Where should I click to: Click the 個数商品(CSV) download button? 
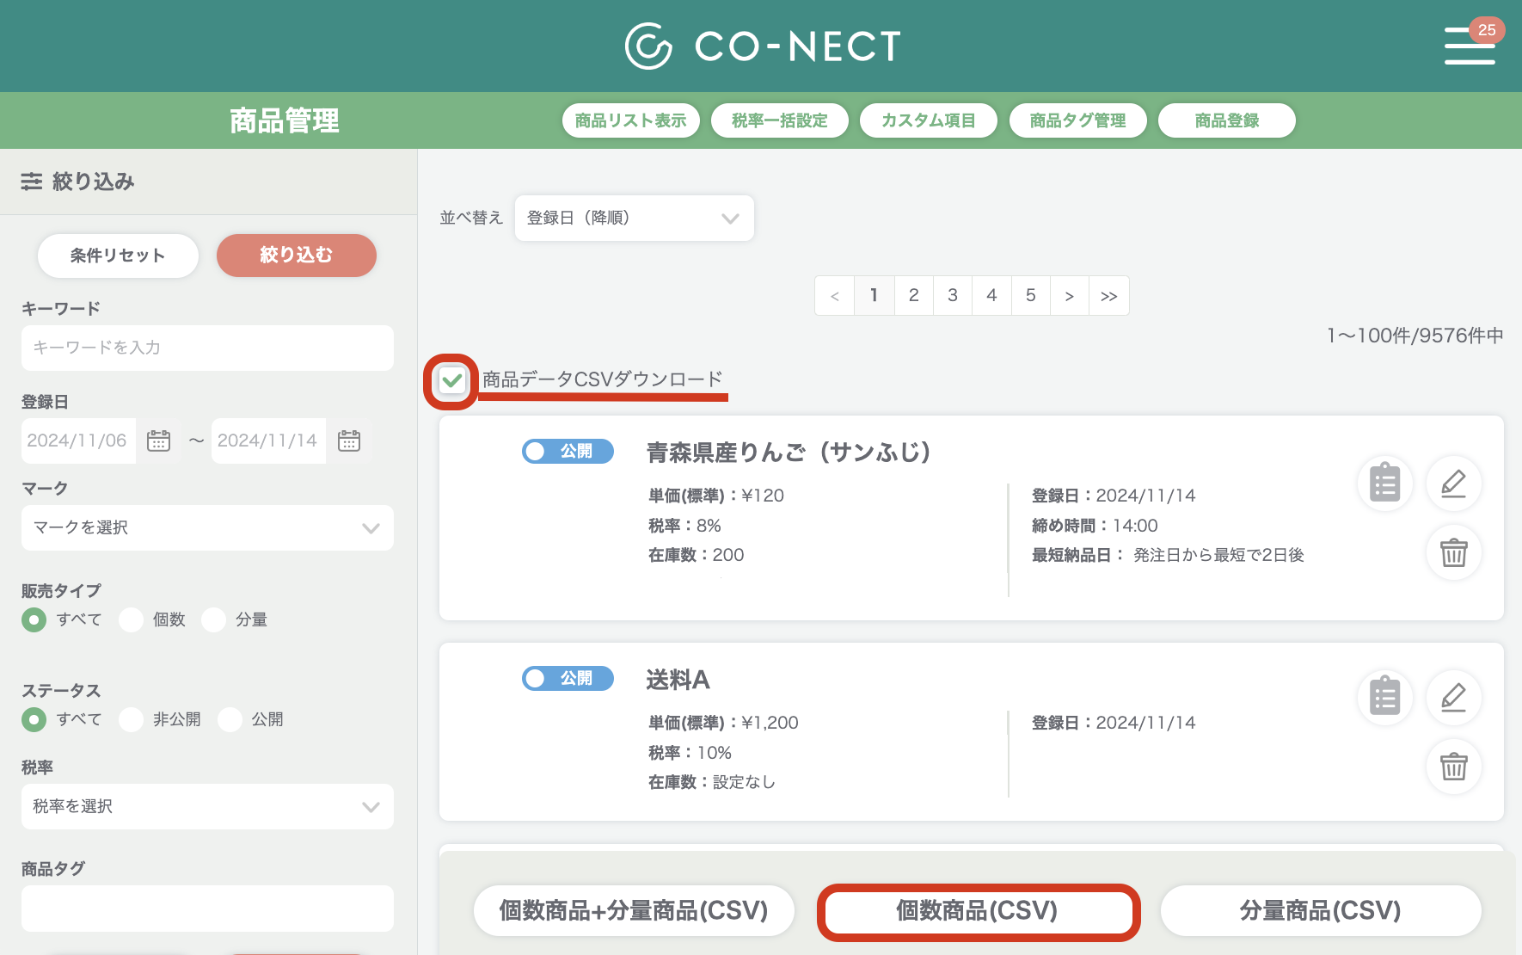[978, 911]
